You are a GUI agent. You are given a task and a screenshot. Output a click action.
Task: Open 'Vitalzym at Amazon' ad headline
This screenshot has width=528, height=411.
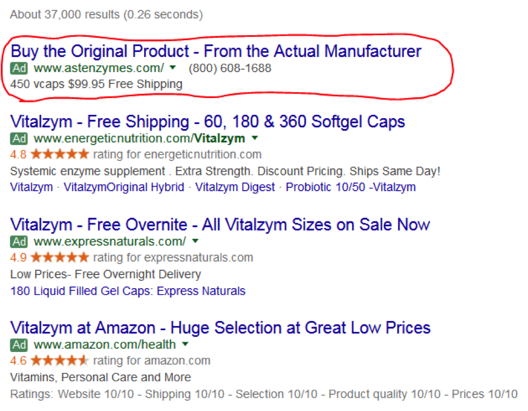coord(220,328)
